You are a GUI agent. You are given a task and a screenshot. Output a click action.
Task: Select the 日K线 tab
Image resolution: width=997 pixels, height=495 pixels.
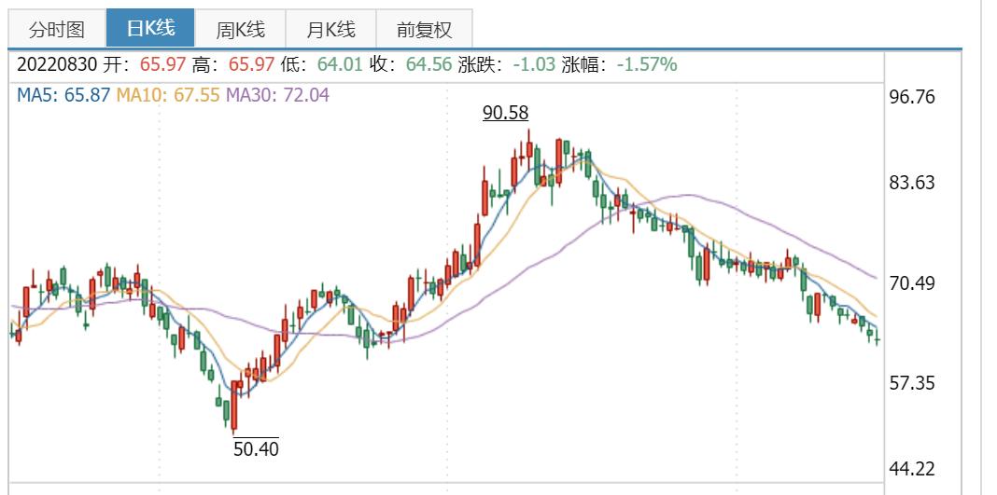coord(150,28)
